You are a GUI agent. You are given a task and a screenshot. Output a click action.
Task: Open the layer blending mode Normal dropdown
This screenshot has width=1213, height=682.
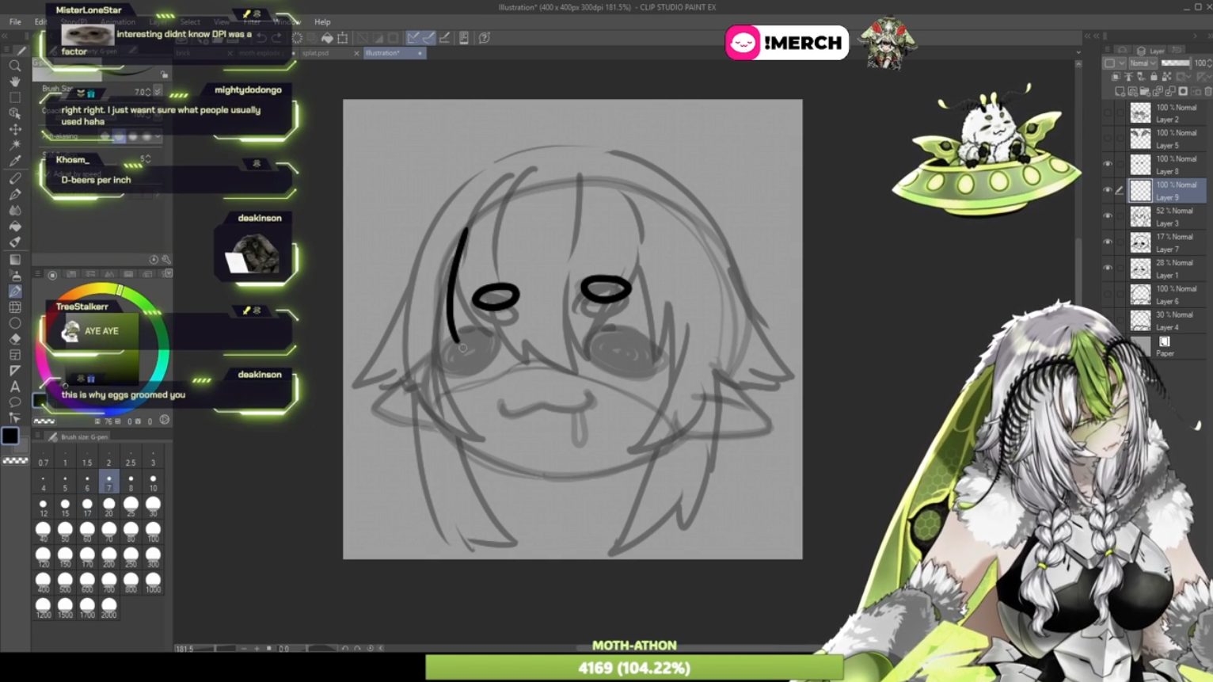[x=1142, y=63]
